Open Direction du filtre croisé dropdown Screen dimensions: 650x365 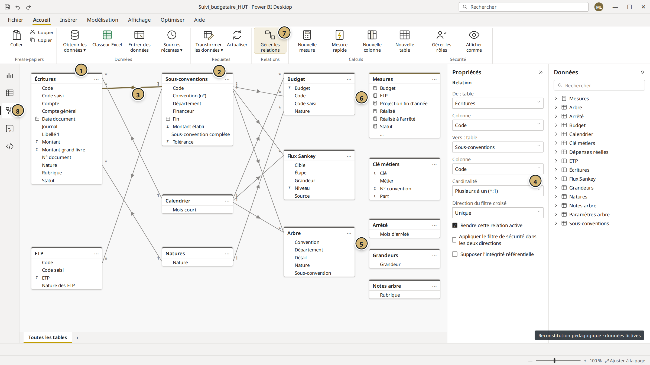(x=498, y=213)
